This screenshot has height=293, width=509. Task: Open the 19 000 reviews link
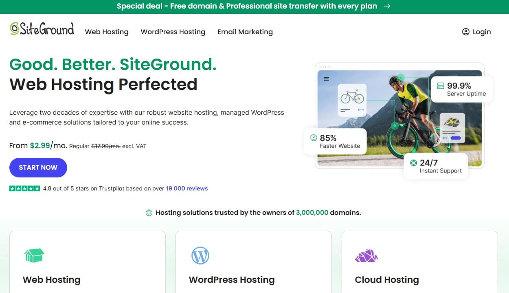coord(187,188)
